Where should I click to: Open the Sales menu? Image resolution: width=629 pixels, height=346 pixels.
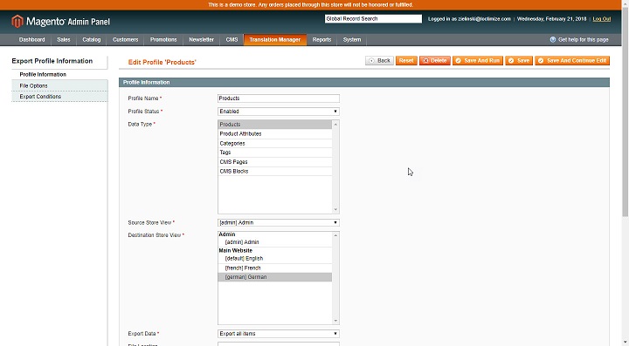(x=64, y=39)
